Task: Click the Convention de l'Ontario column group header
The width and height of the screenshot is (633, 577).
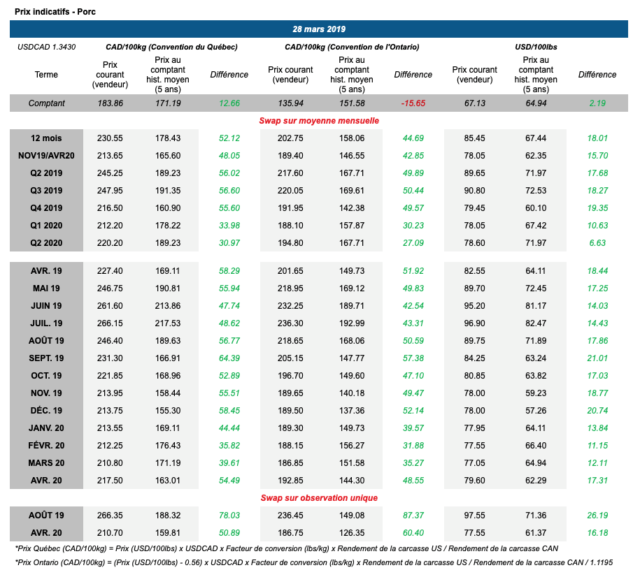Action: click(x=352, y=47)
